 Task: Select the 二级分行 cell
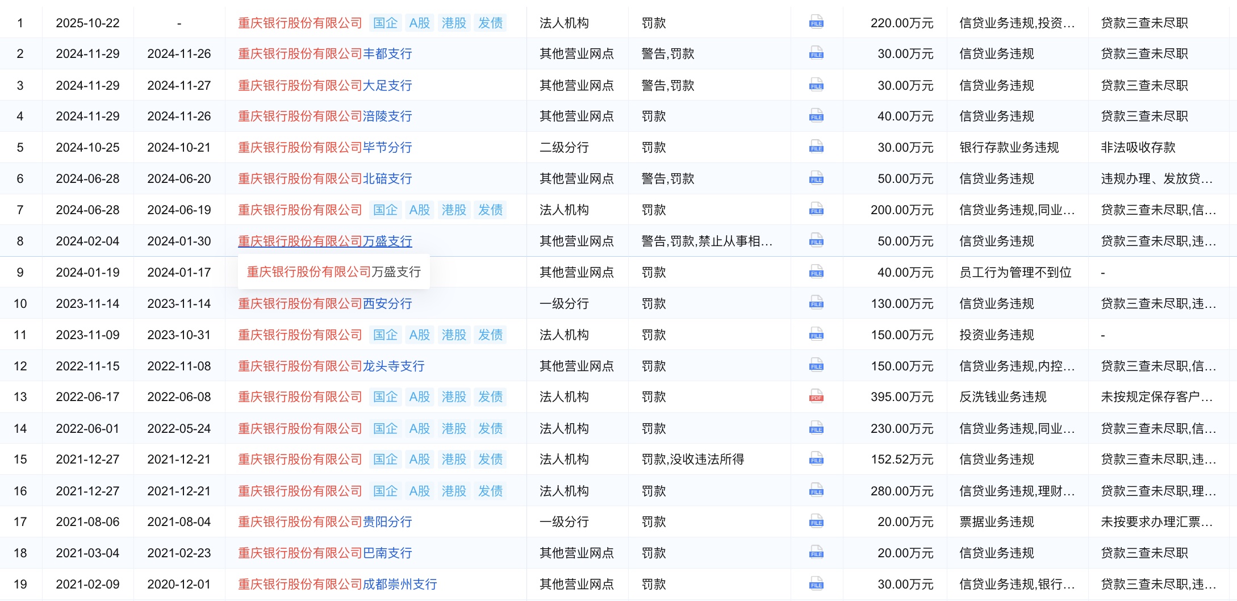(x=564, y=148)
